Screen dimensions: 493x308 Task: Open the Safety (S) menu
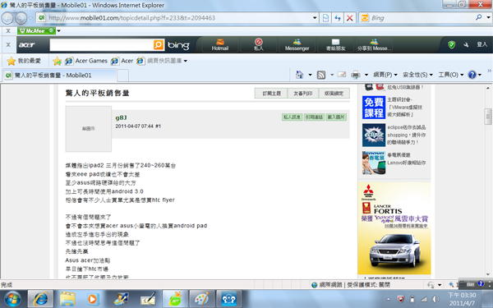click(x=418, y=75)
